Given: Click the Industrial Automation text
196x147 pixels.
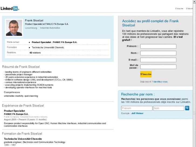Looking at the screenshot, I should [50, 28].
